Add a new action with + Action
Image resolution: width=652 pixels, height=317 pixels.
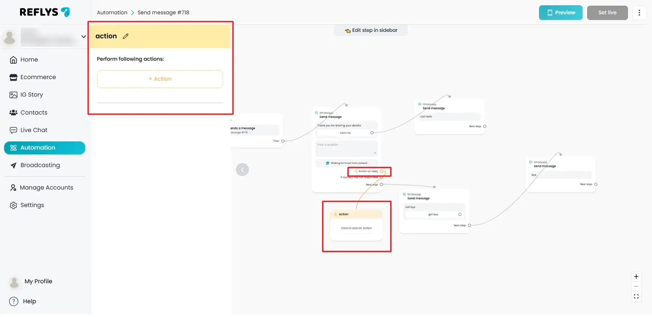pyautogui.click(x=160, y=79)
